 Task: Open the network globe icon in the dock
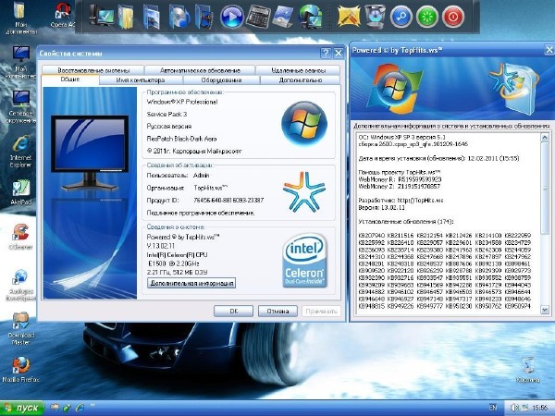click(311, 17)
